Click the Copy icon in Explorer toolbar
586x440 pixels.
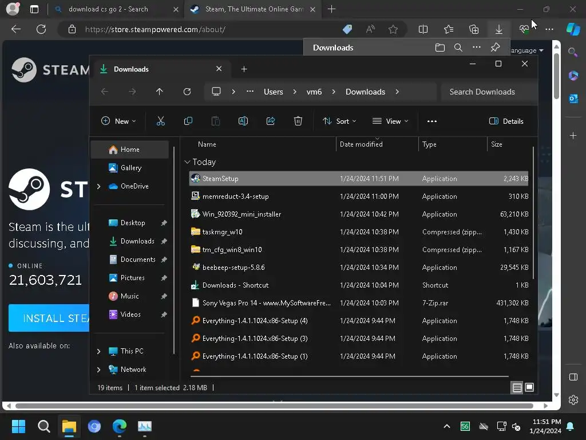coord(188,121)
